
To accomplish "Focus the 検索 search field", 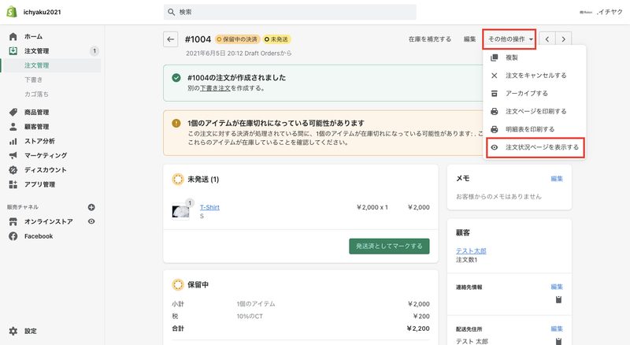I will coord(290,12).
